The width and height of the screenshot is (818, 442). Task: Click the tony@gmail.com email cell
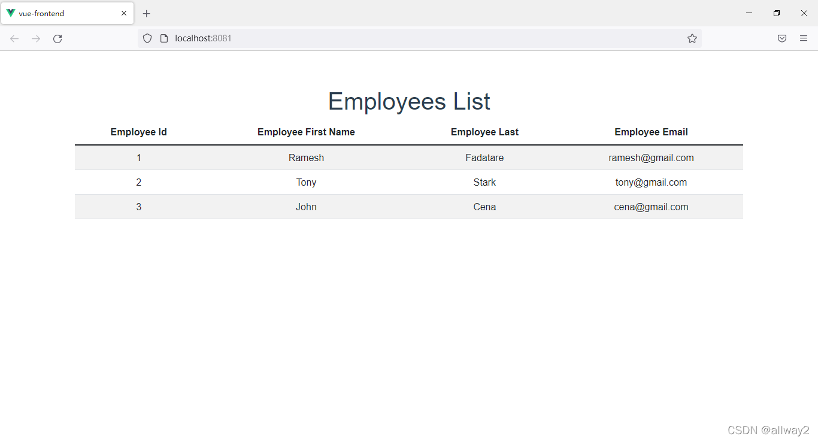pyautogui.click(x=651, y=183)
